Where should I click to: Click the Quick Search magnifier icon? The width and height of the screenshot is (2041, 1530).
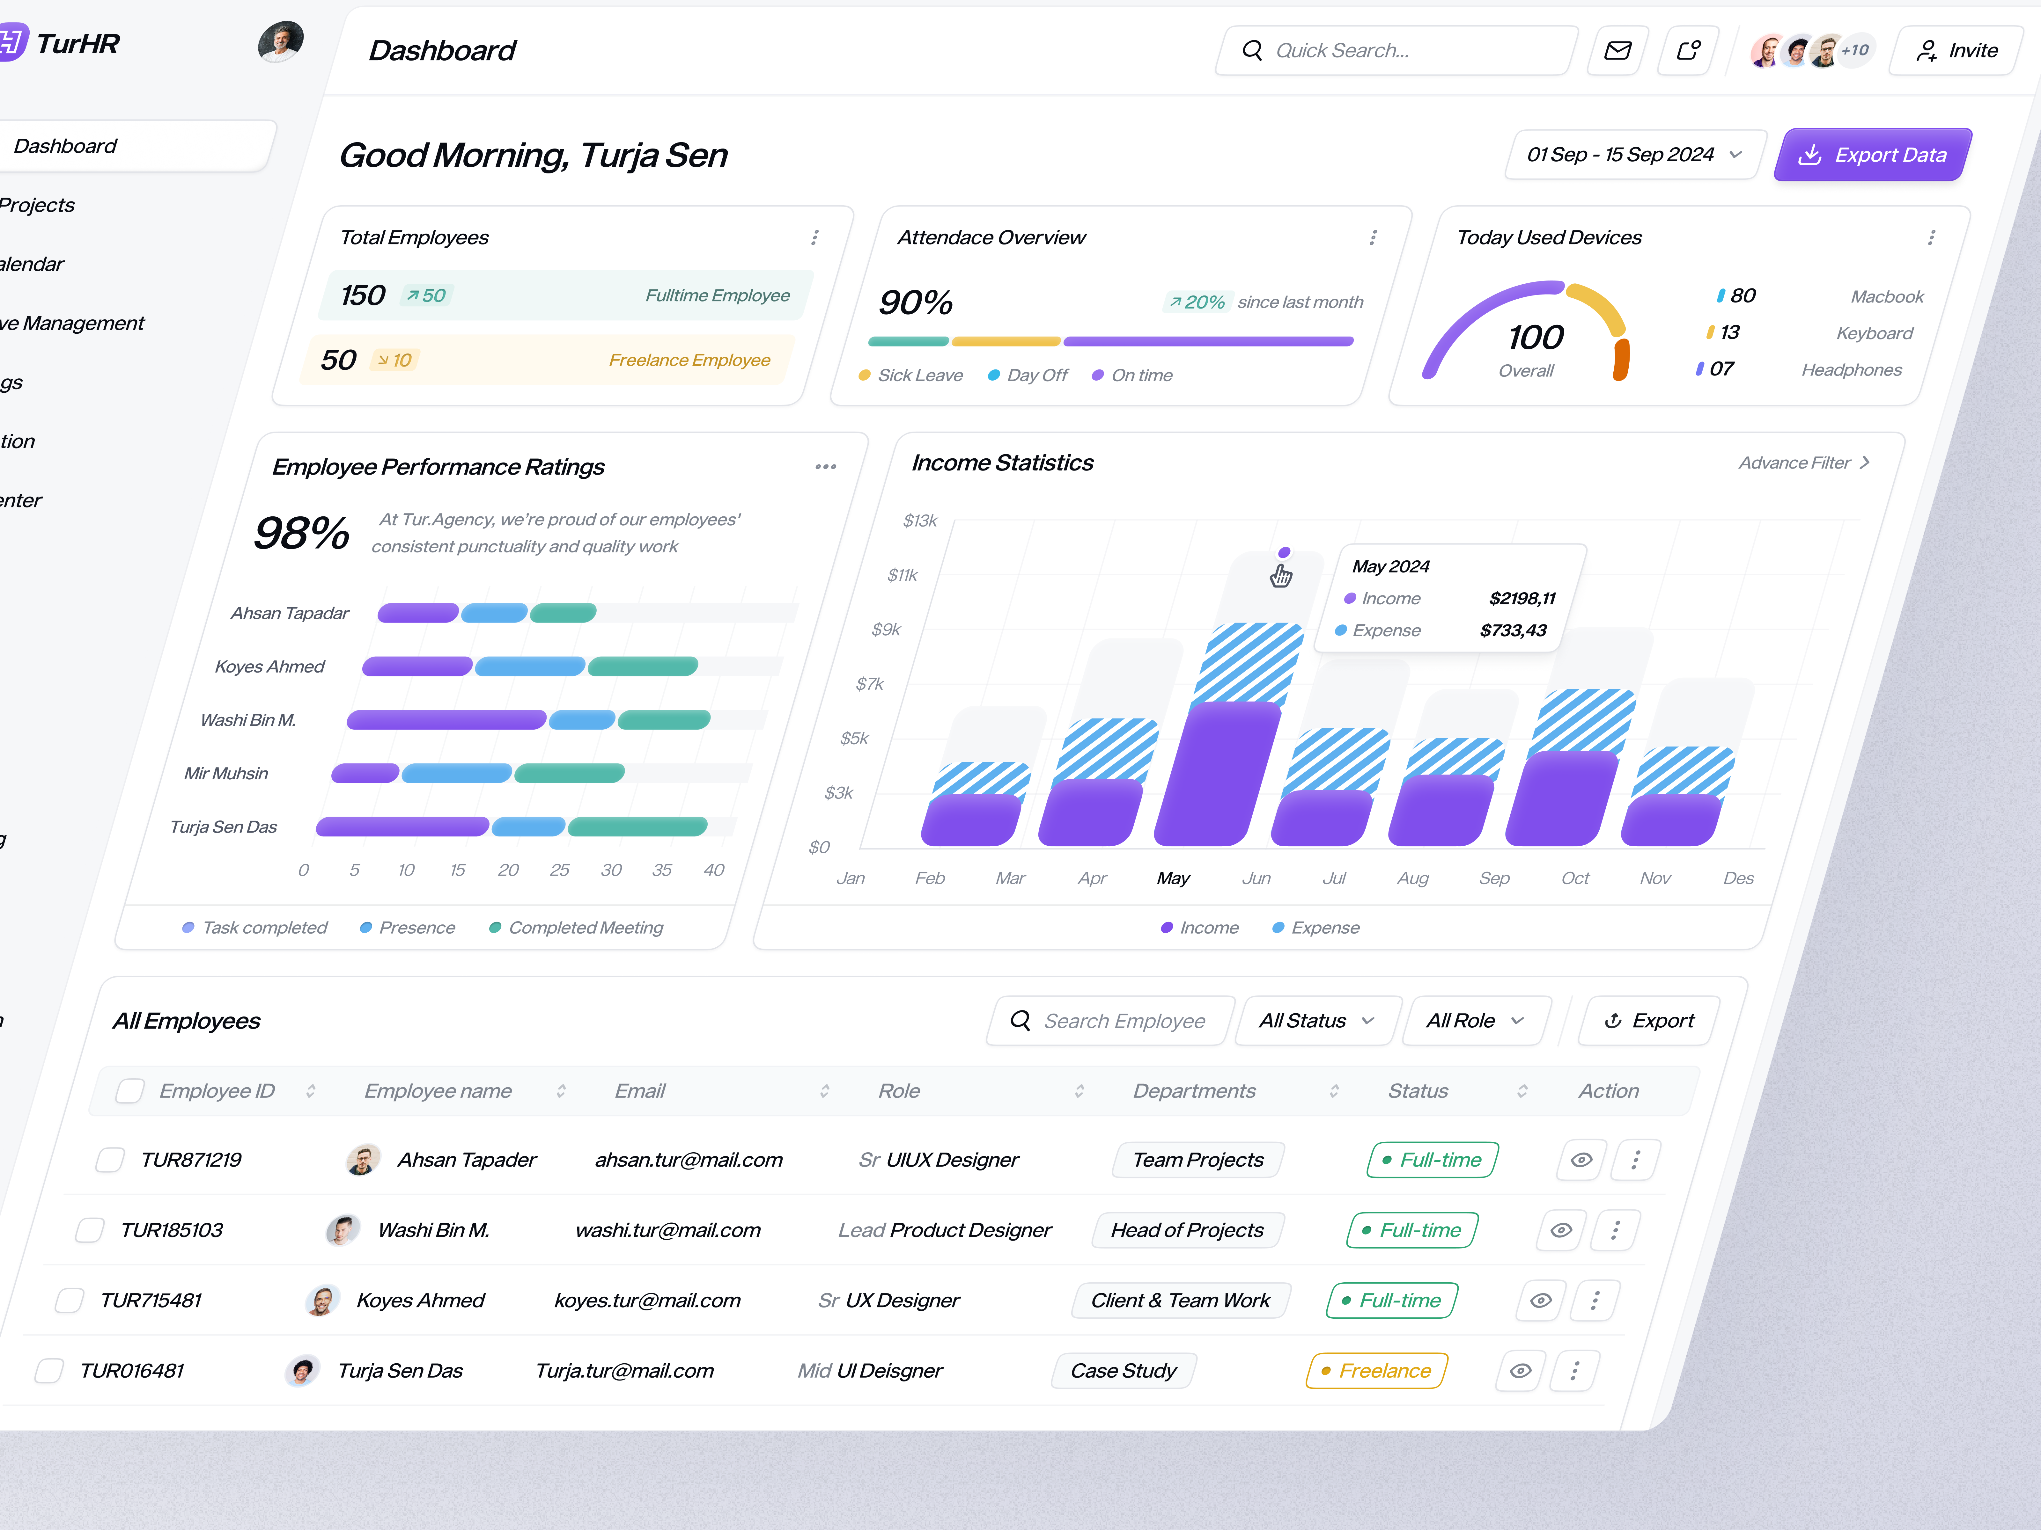[x=1252, y=51]
